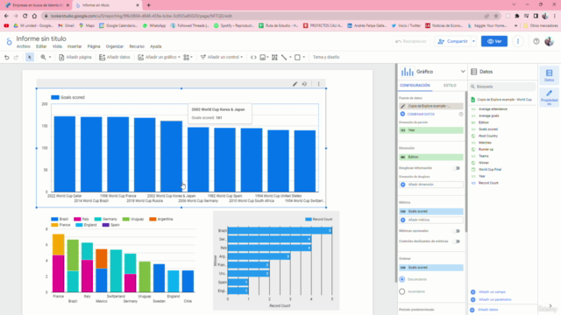
Task: Select the Descendente sort radio button
Action: pyautogui.click(x=402, y=279)
